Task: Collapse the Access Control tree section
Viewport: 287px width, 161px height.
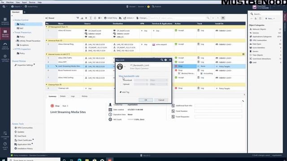Action: pyautogui.click(x=13, y=20)
